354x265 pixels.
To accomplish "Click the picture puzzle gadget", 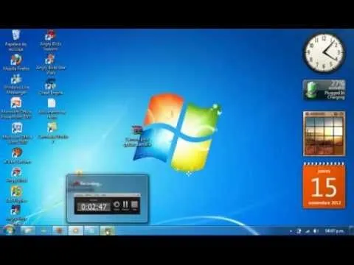I will click(x=324, y=134).
